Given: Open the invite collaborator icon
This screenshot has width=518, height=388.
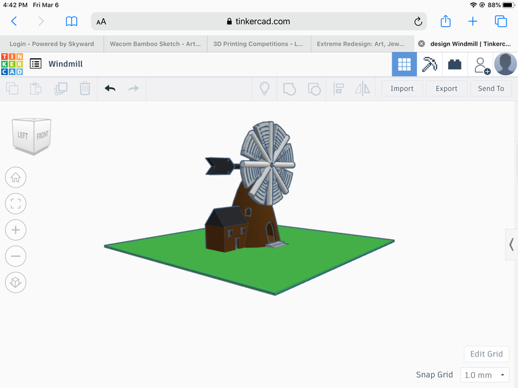Looking at the screenshot, I should pos(481,64).
